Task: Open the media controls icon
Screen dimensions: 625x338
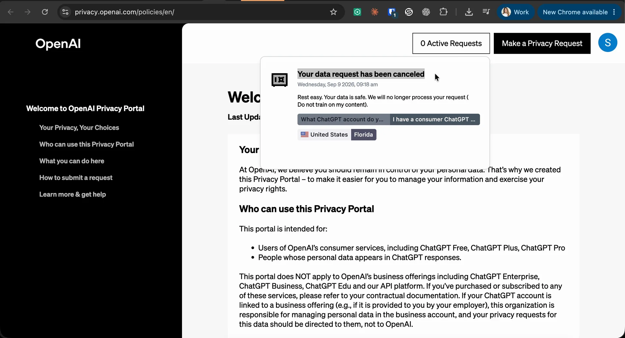Action: [x=486, y=12]
